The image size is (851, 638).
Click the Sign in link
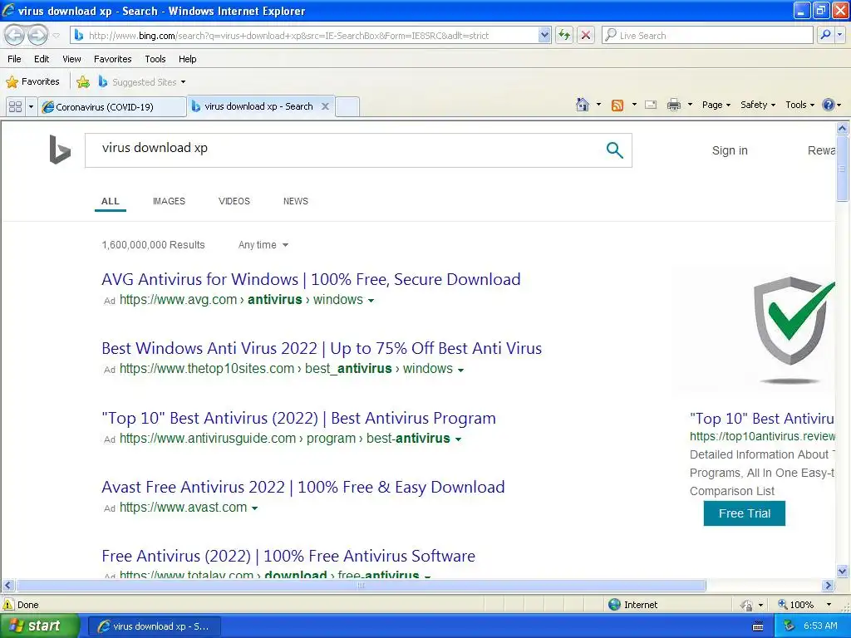730,150
